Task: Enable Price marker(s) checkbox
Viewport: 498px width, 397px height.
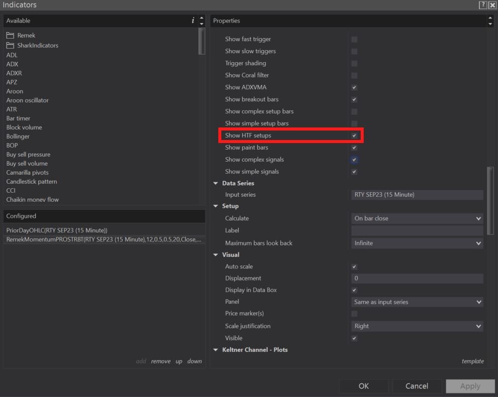Action: pos(354,314)
